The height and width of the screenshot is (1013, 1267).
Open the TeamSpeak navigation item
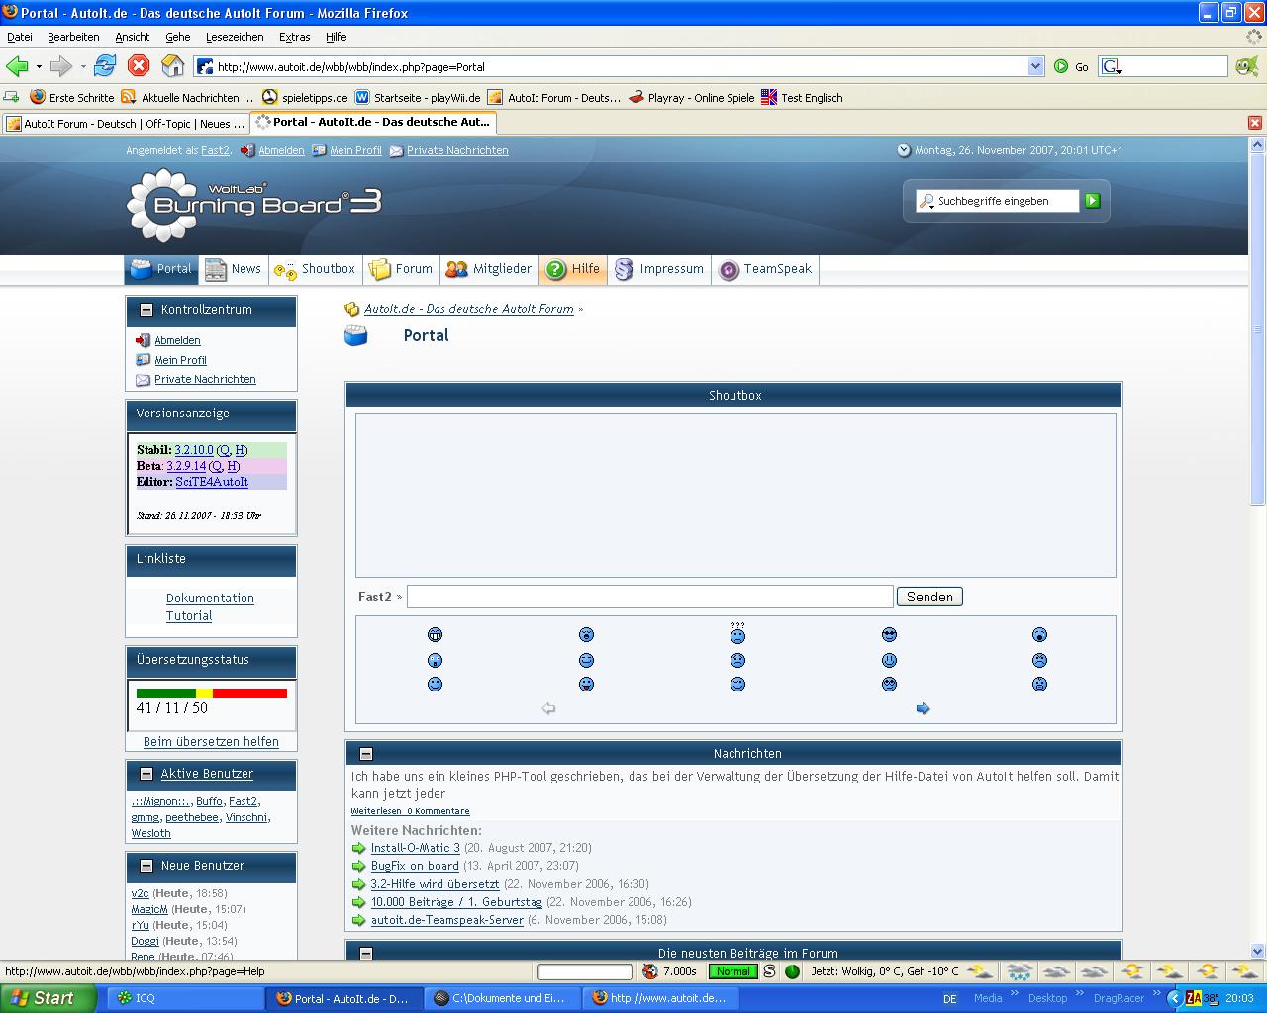[x=765, y=269]
